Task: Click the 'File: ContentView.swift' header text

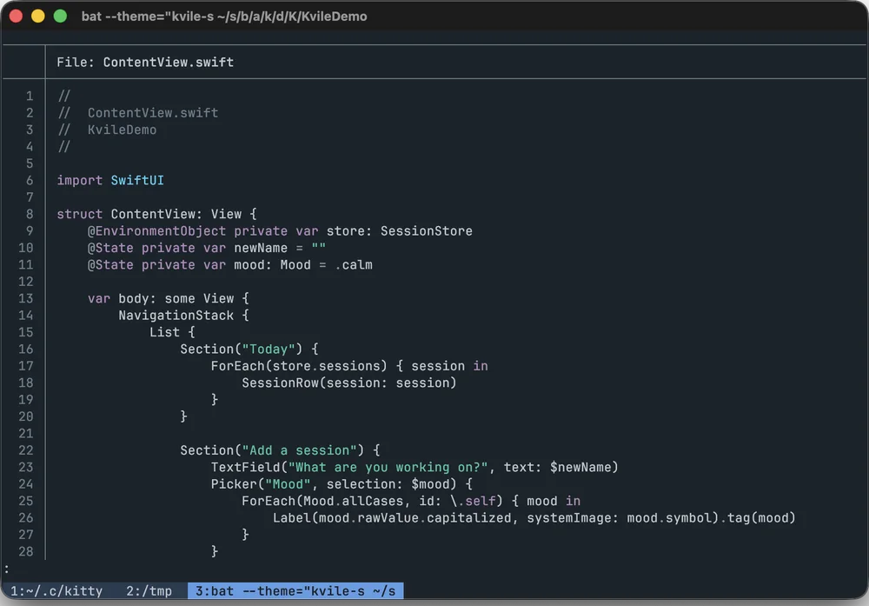Action: tap(145, 62)
